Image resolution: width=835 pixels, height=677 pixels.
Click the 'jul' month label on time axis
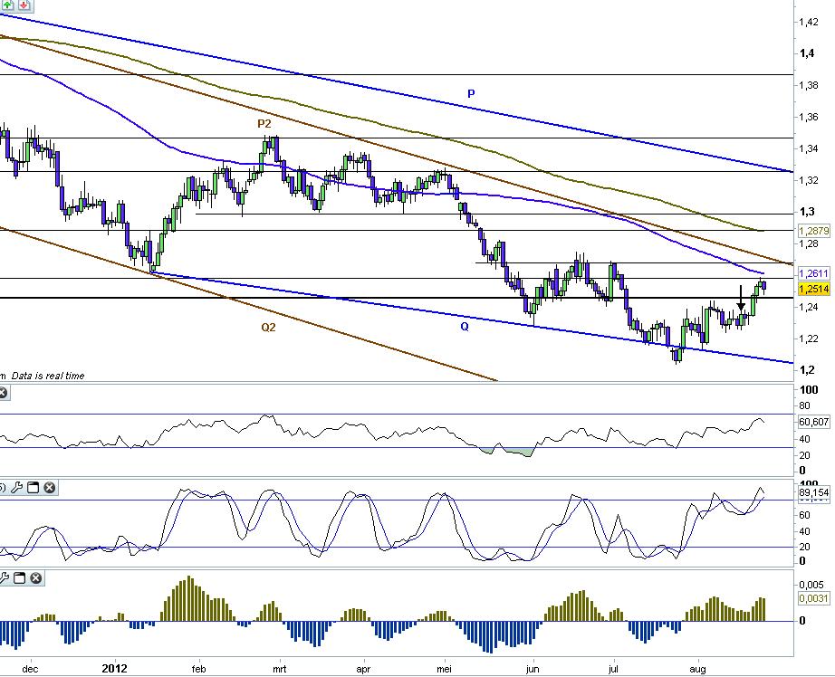click(x=613, y=669)
